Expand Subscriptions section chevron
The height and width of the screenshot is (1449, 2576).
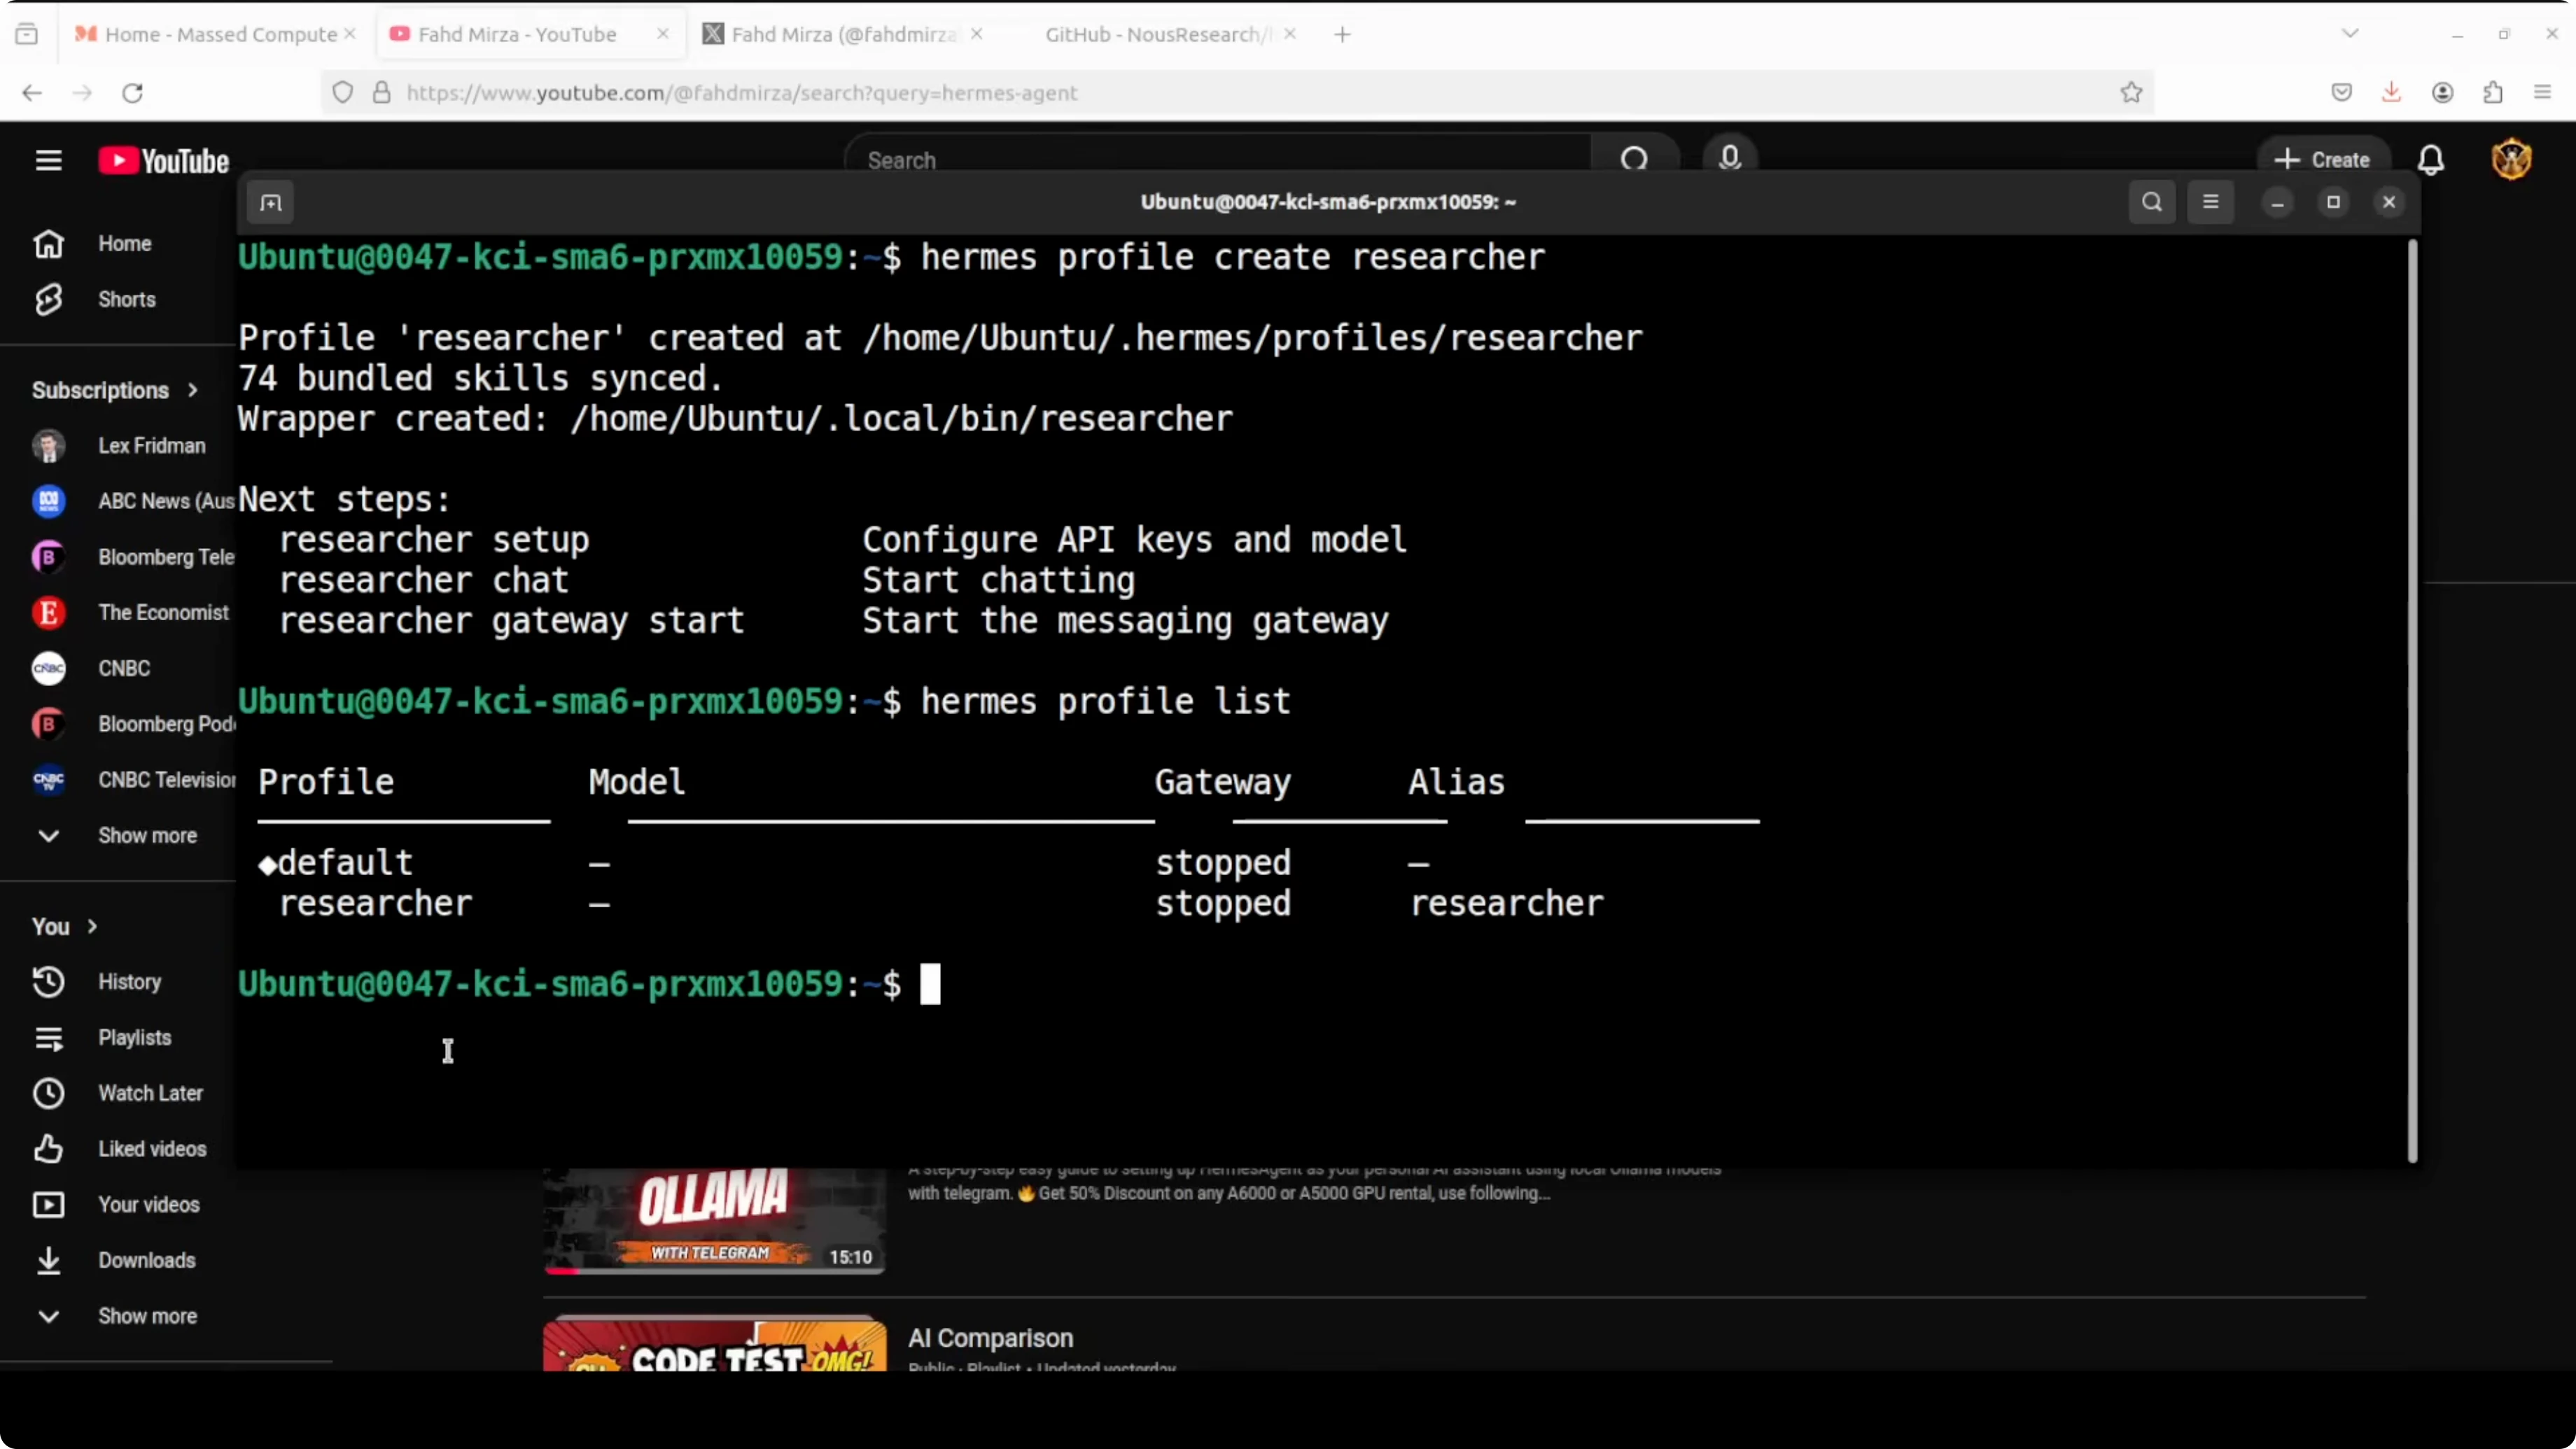[192, 390]
